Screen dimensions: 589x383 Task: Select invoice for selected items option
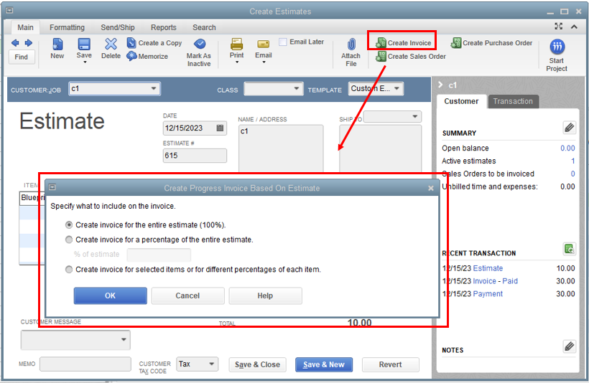click(69, 270)
